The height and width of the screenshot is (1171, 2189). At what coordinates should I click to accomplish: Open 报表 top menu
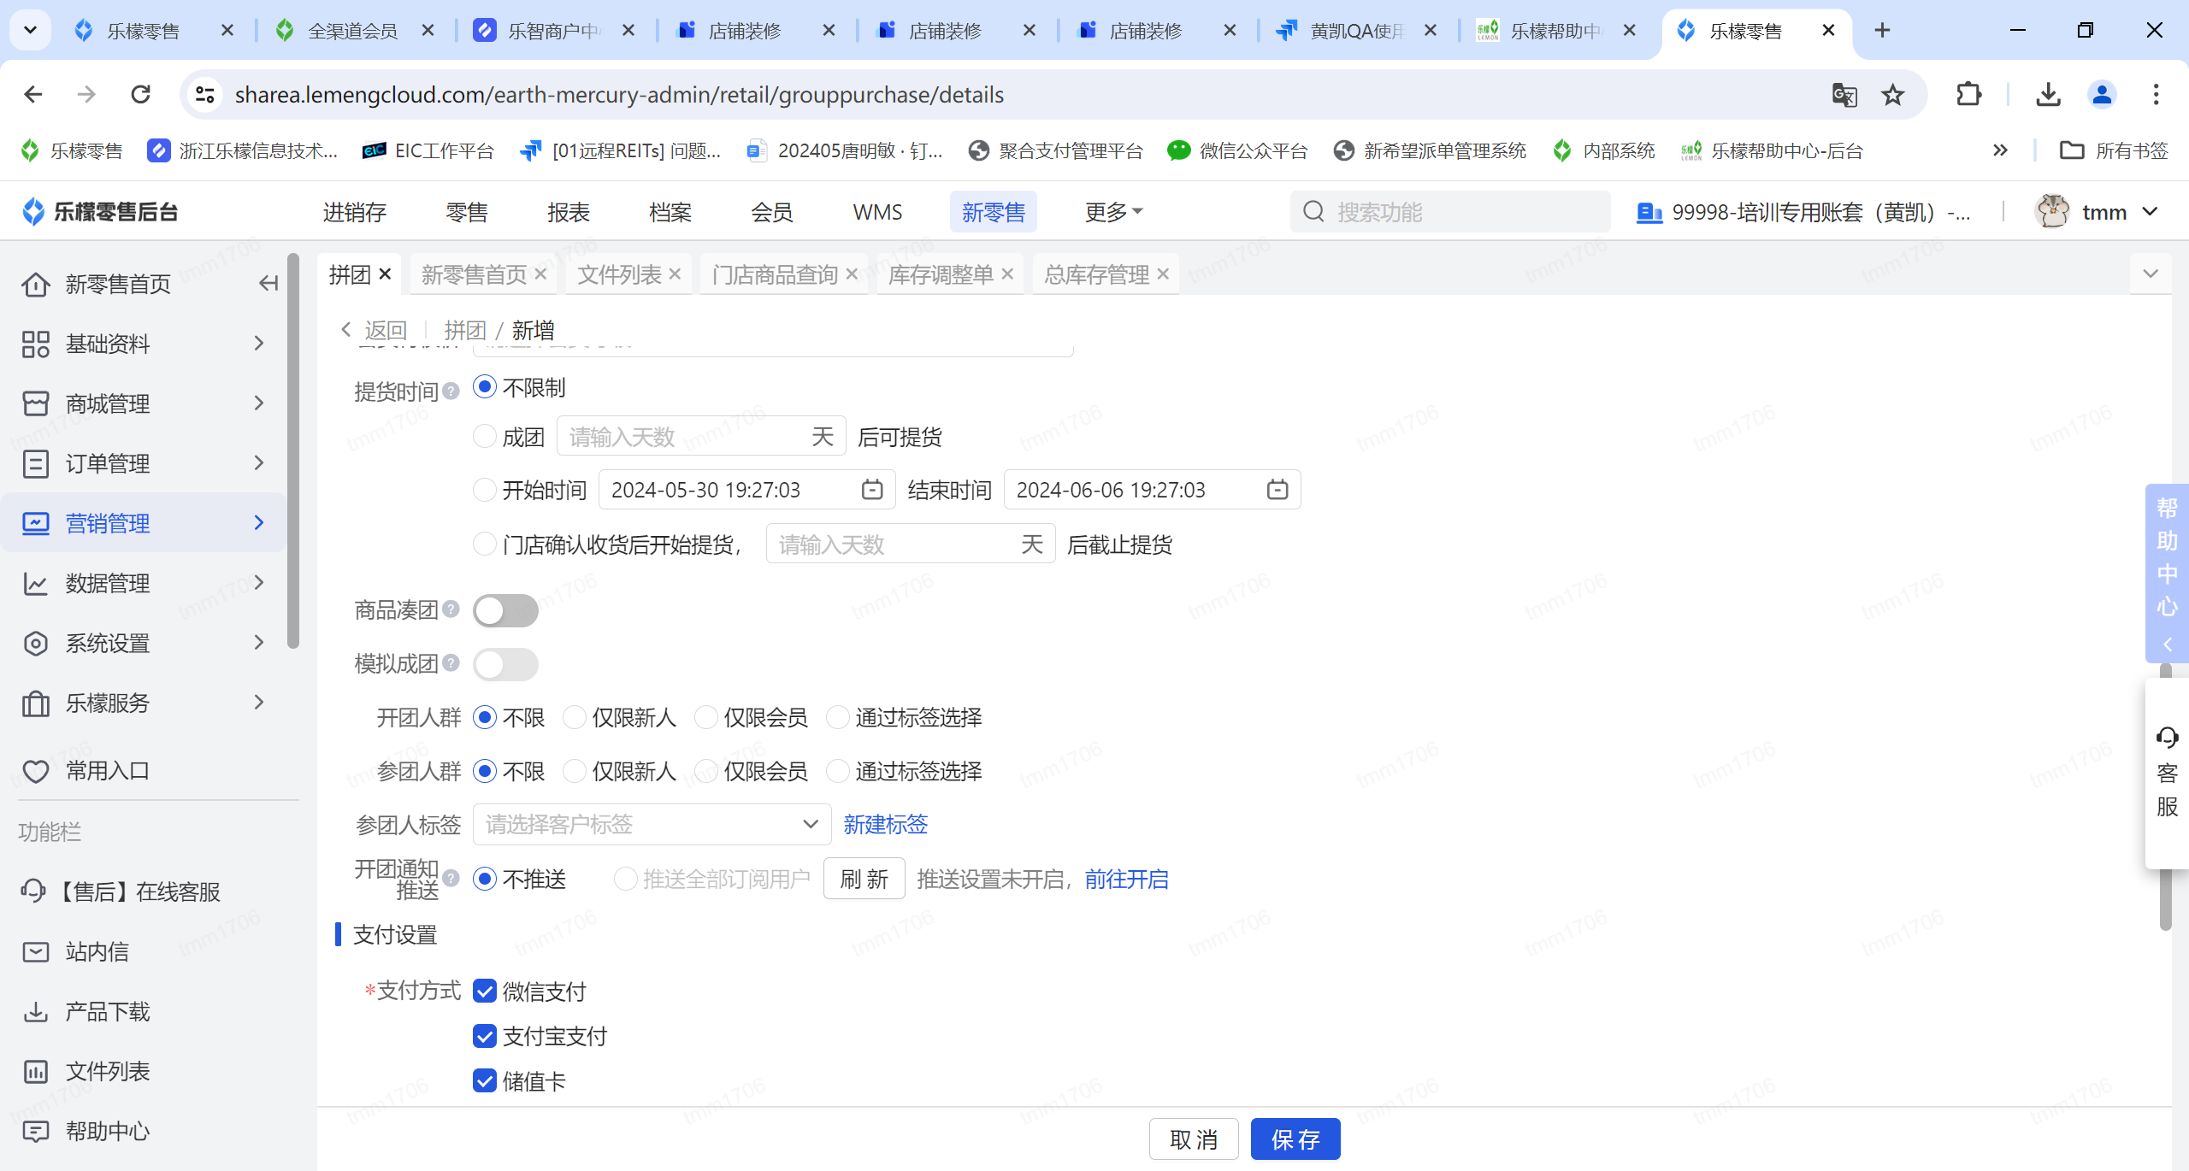pos(569,212)
